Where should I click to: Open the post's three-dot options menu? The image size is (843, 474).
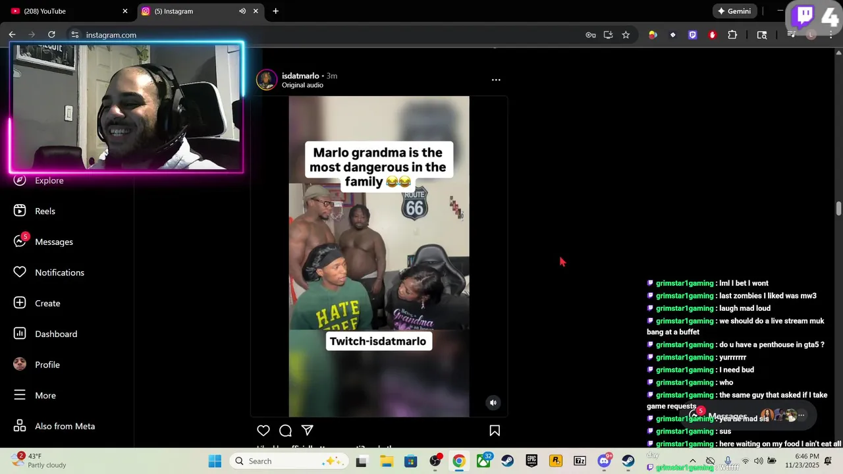coord(496,80)
